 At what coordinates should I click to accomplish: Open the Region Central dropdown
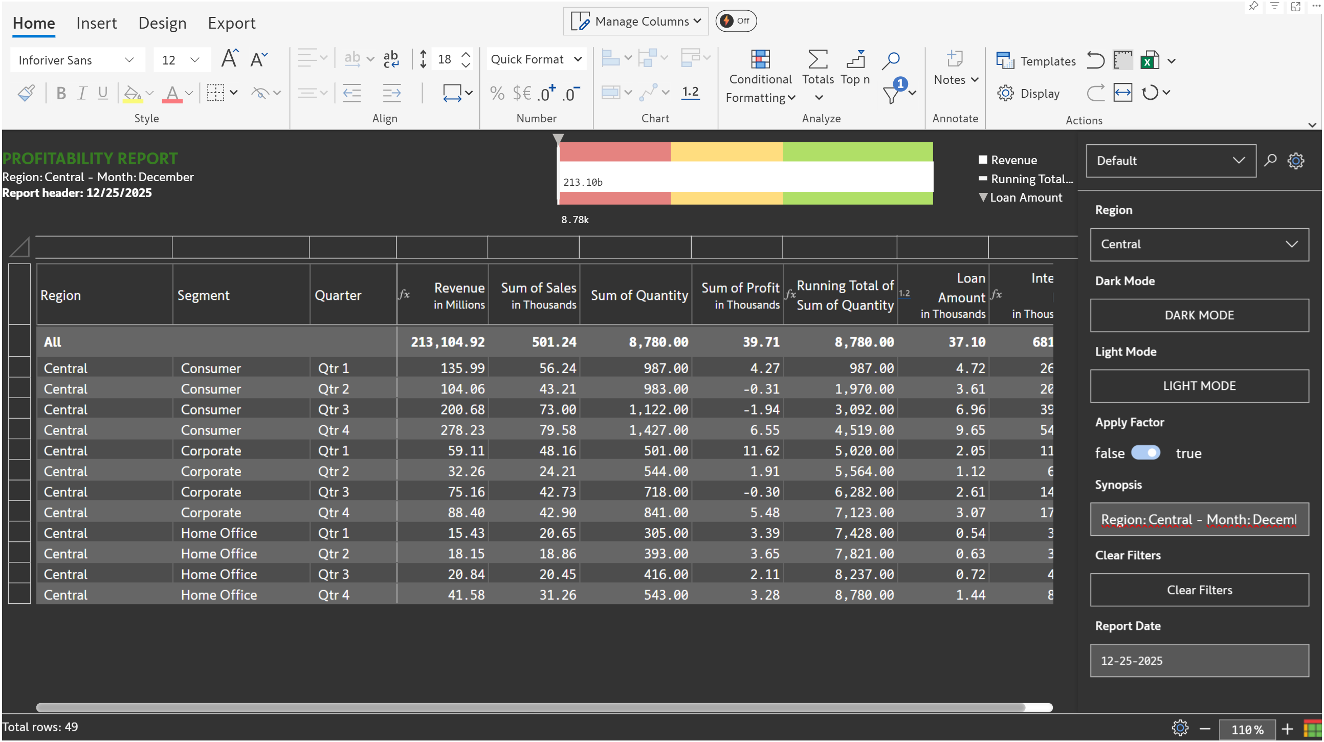[x=1199, y=244]
